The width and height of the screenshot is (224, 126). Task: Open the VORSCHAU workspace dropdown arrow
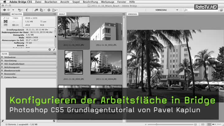pyautogui.click(x=177, y=10)
